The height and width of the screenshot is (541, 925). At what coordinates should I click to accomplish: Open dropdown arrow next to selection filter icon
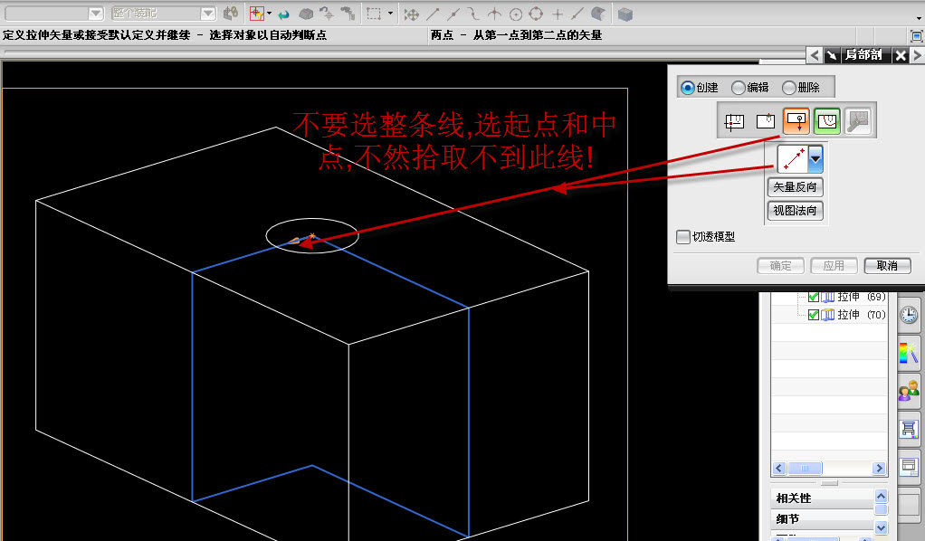269,13
